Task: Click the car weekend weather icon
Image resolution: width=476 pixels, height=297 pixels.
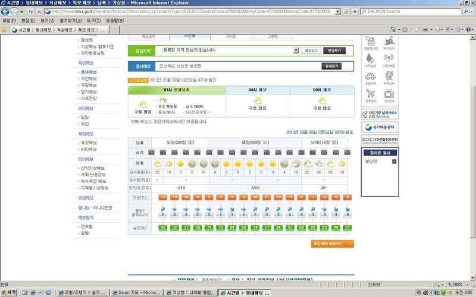Action: [371, 78]
